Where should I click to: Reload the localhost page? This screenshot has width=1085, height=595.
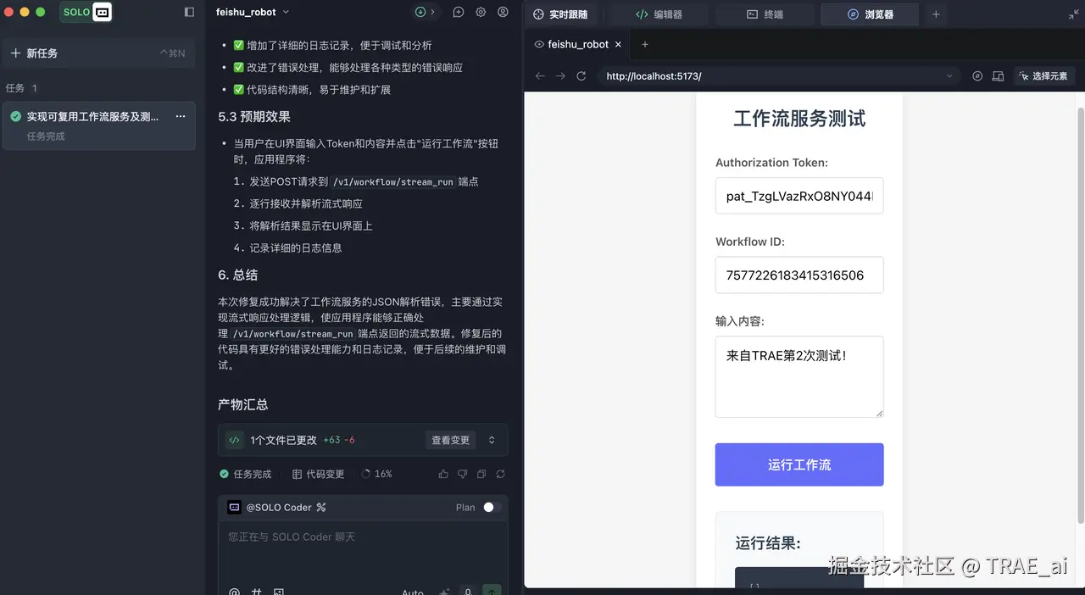[581, 76]
